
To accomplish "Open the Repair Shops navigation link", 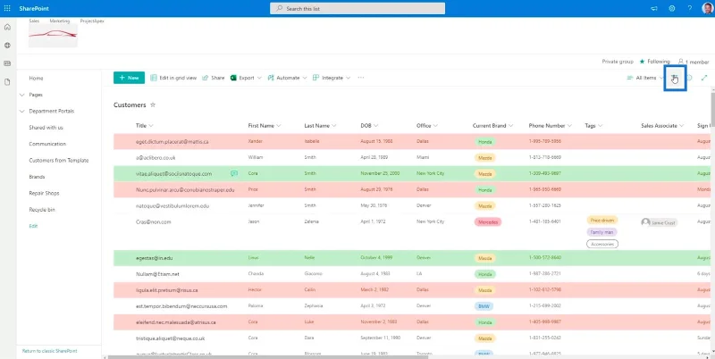I will click(44, 193).
